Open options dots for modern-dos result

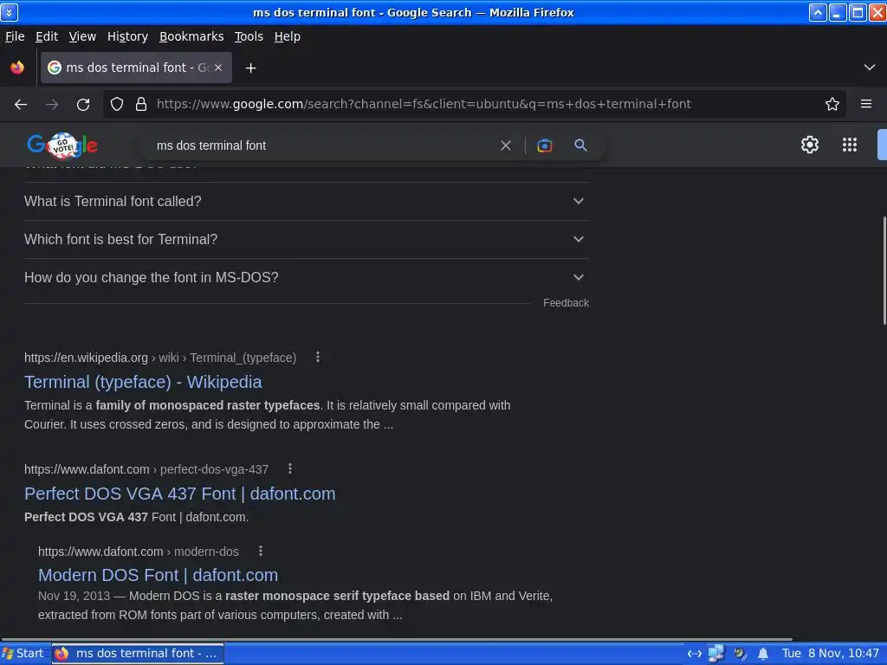(x=260, y=551)
